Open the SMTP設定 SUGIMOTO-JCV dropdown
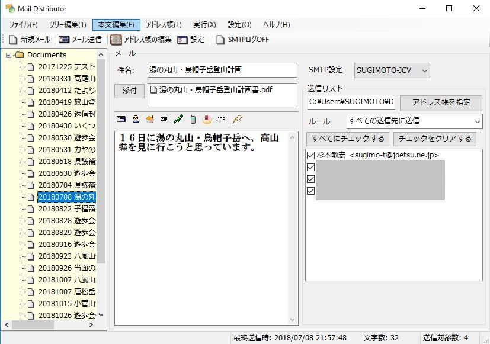The width and height of the screenshot is (490, 344). point(392,70)
